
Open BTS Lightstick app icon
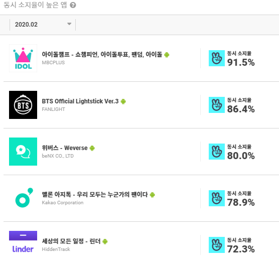point(23,105)
